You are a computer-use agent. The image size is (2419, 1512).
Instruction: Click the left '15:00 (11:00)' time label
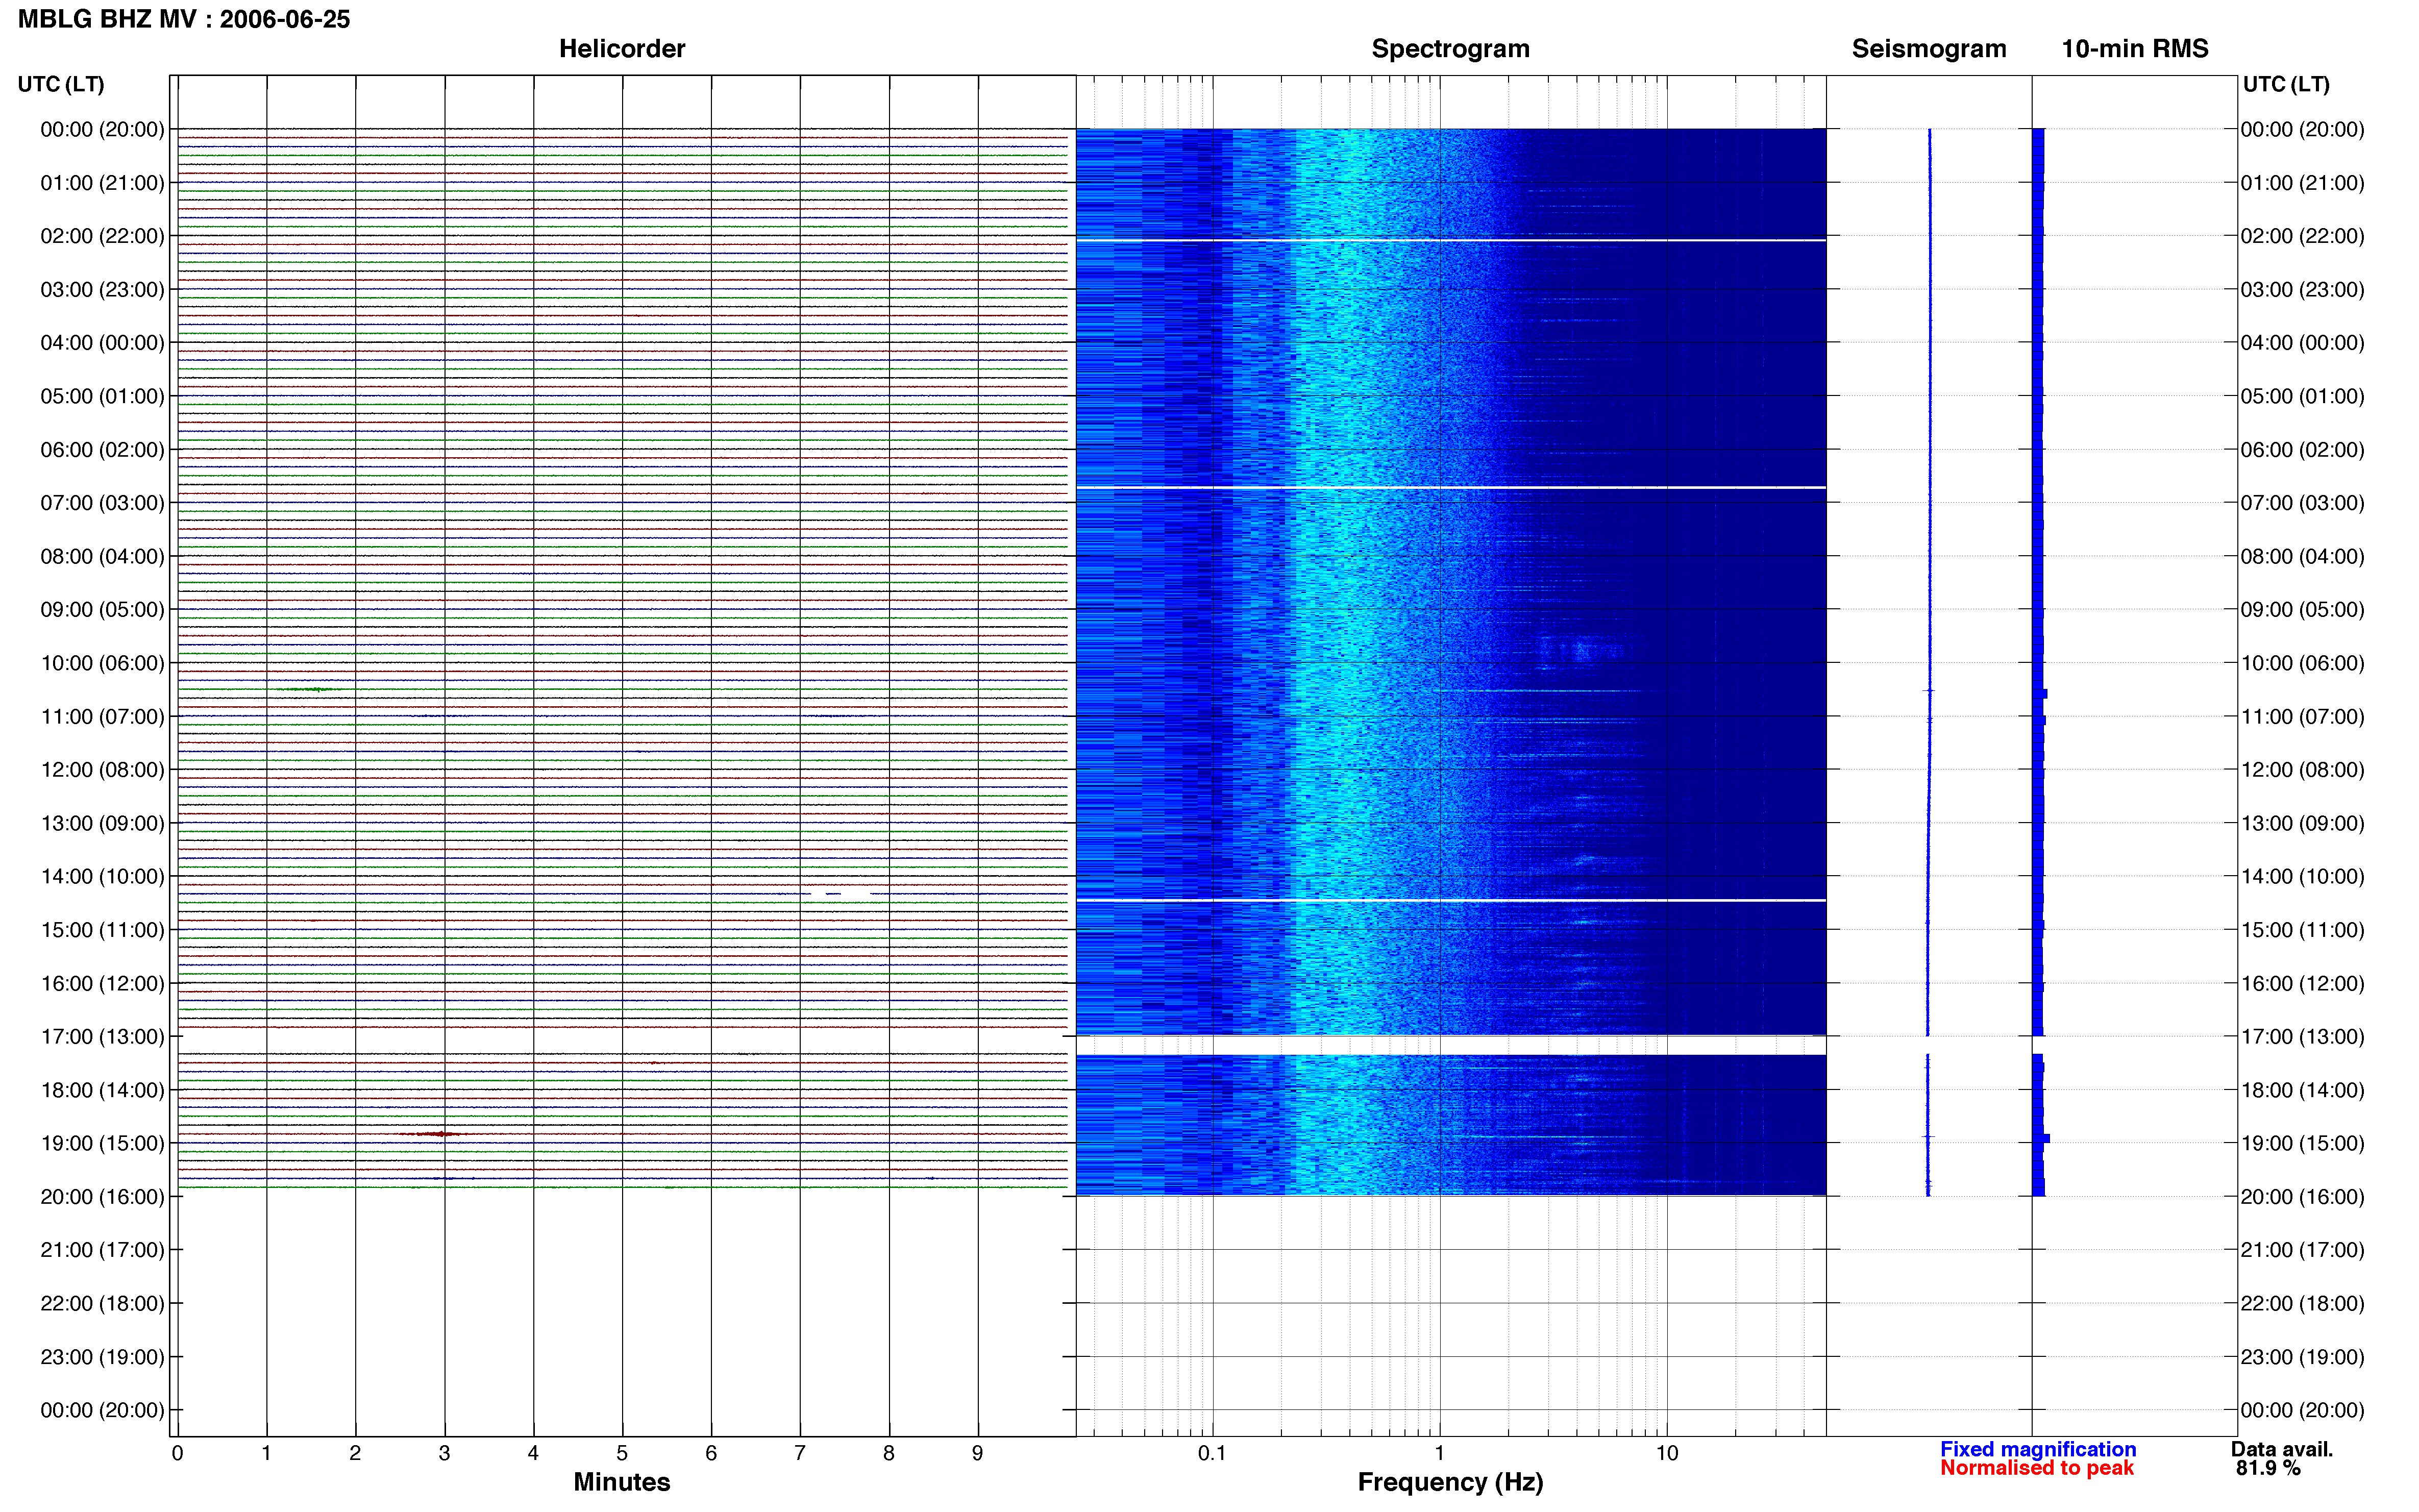click(102, 930)
